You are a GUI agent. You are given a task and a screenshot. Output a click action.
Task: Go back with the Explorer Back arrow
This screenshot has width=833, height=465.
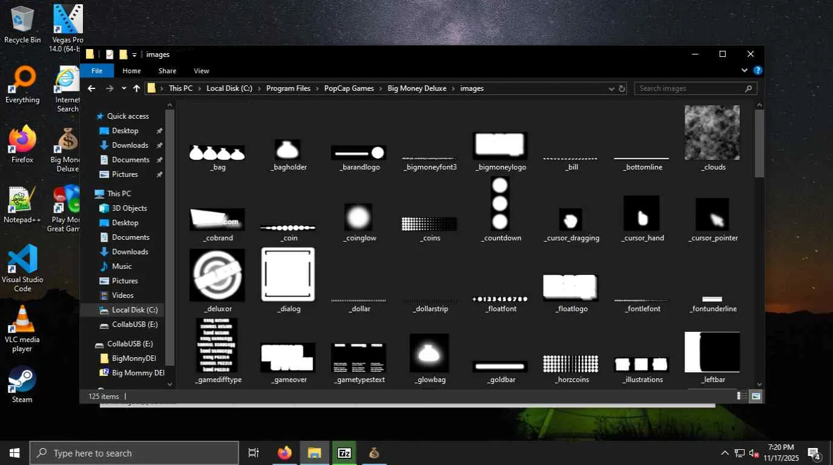(91, 88)
